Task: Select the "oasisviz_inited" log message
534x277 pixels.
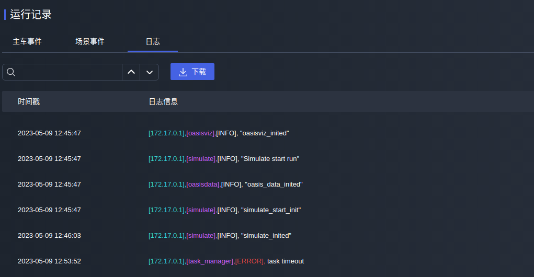Action: click(219, 133)
